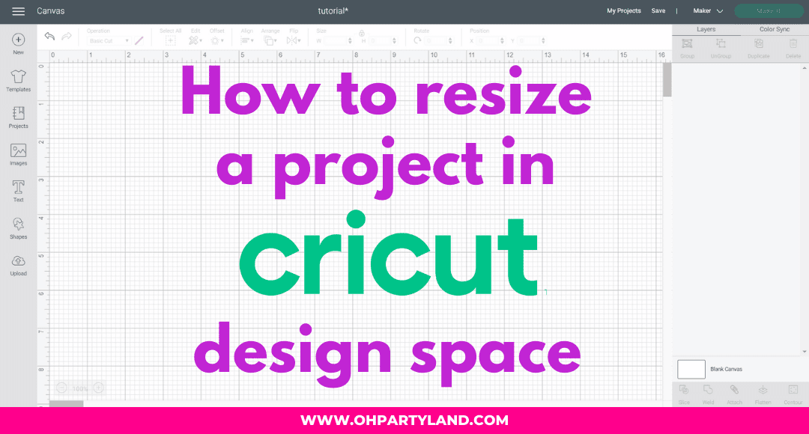Click the Canvas title text
Screen dimensions: 809x434
point(51,10)
